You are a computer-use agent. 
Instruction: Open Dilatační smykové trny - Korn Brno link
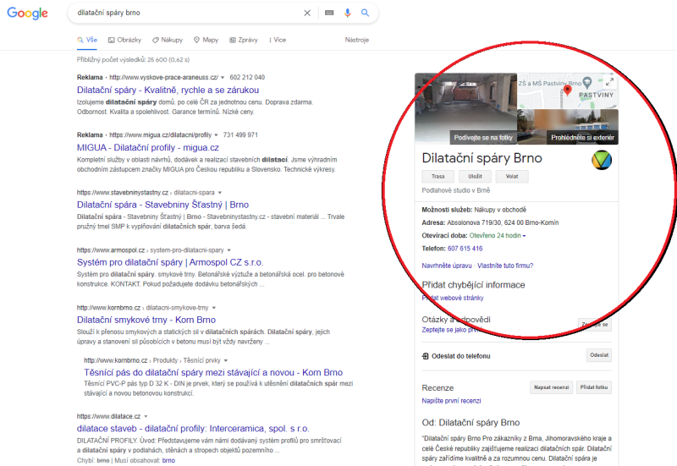[x=146, y=320]
